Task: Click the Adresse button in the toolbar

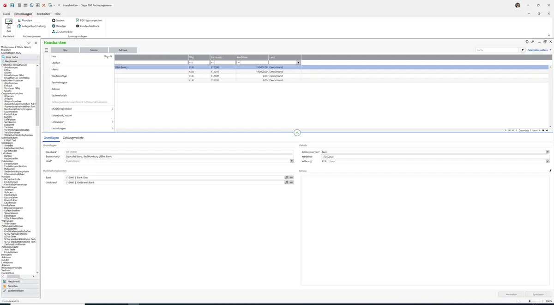Action: (123, 50)
